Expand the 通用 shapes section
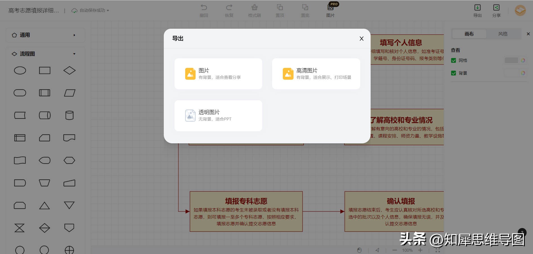 [74, 35]
